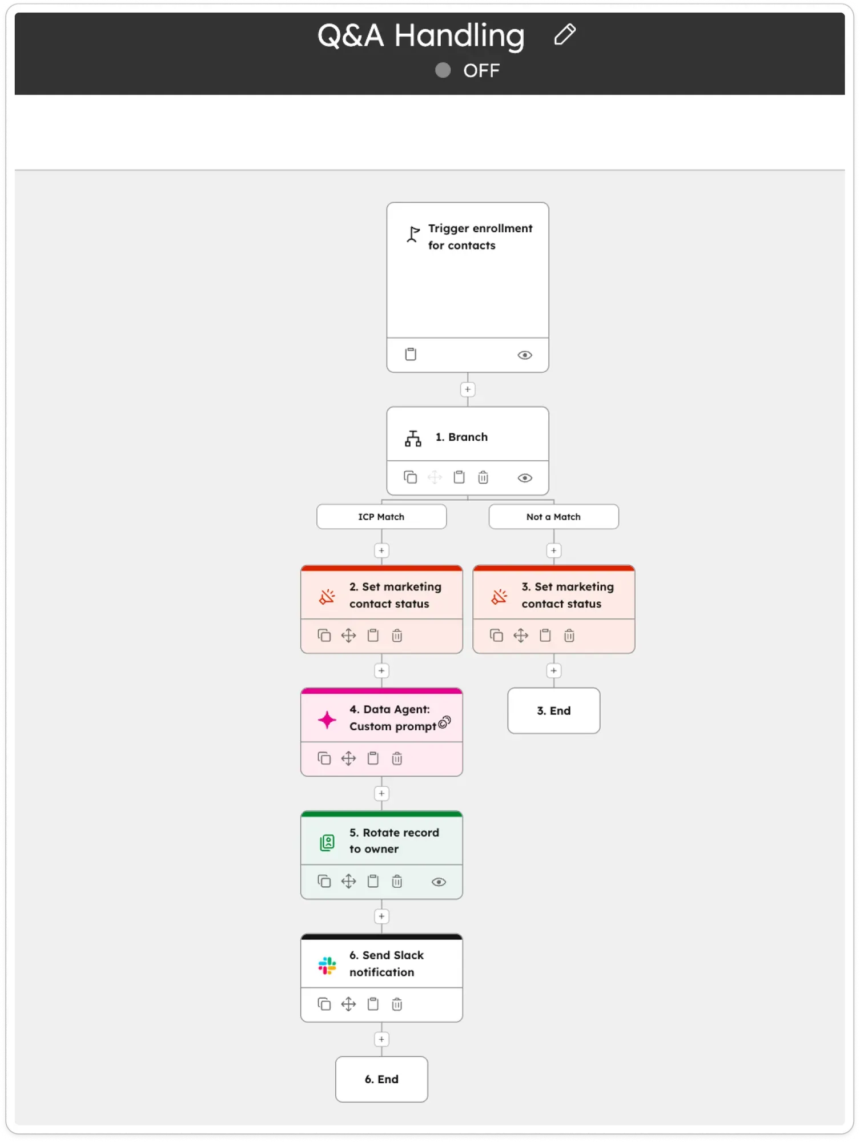
Task: Toggle visibility on the 1. Branch step
Action: pyautogui.click(x=525, y=477)
